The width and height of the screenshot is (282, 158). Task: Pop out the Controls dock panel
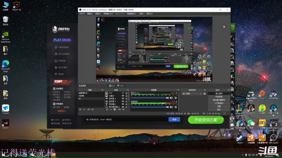229,90
